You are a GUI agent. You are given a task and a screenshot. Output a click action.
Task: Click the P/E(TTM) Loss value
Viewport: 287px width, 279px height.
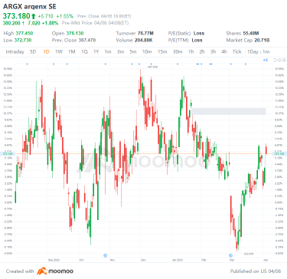click(197, 41)
